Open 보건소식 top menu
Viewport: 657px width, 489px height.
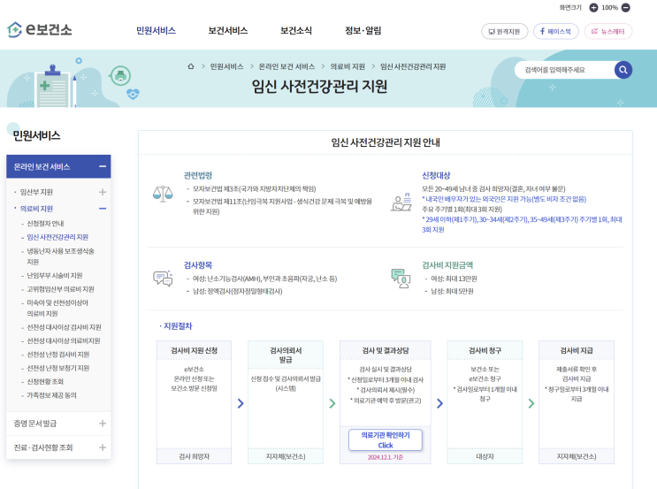(x=296, y=31)
